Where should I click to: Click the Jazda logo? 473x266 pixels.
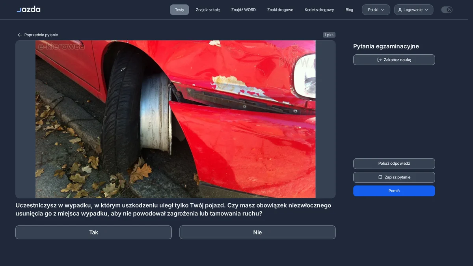(28, 9)
